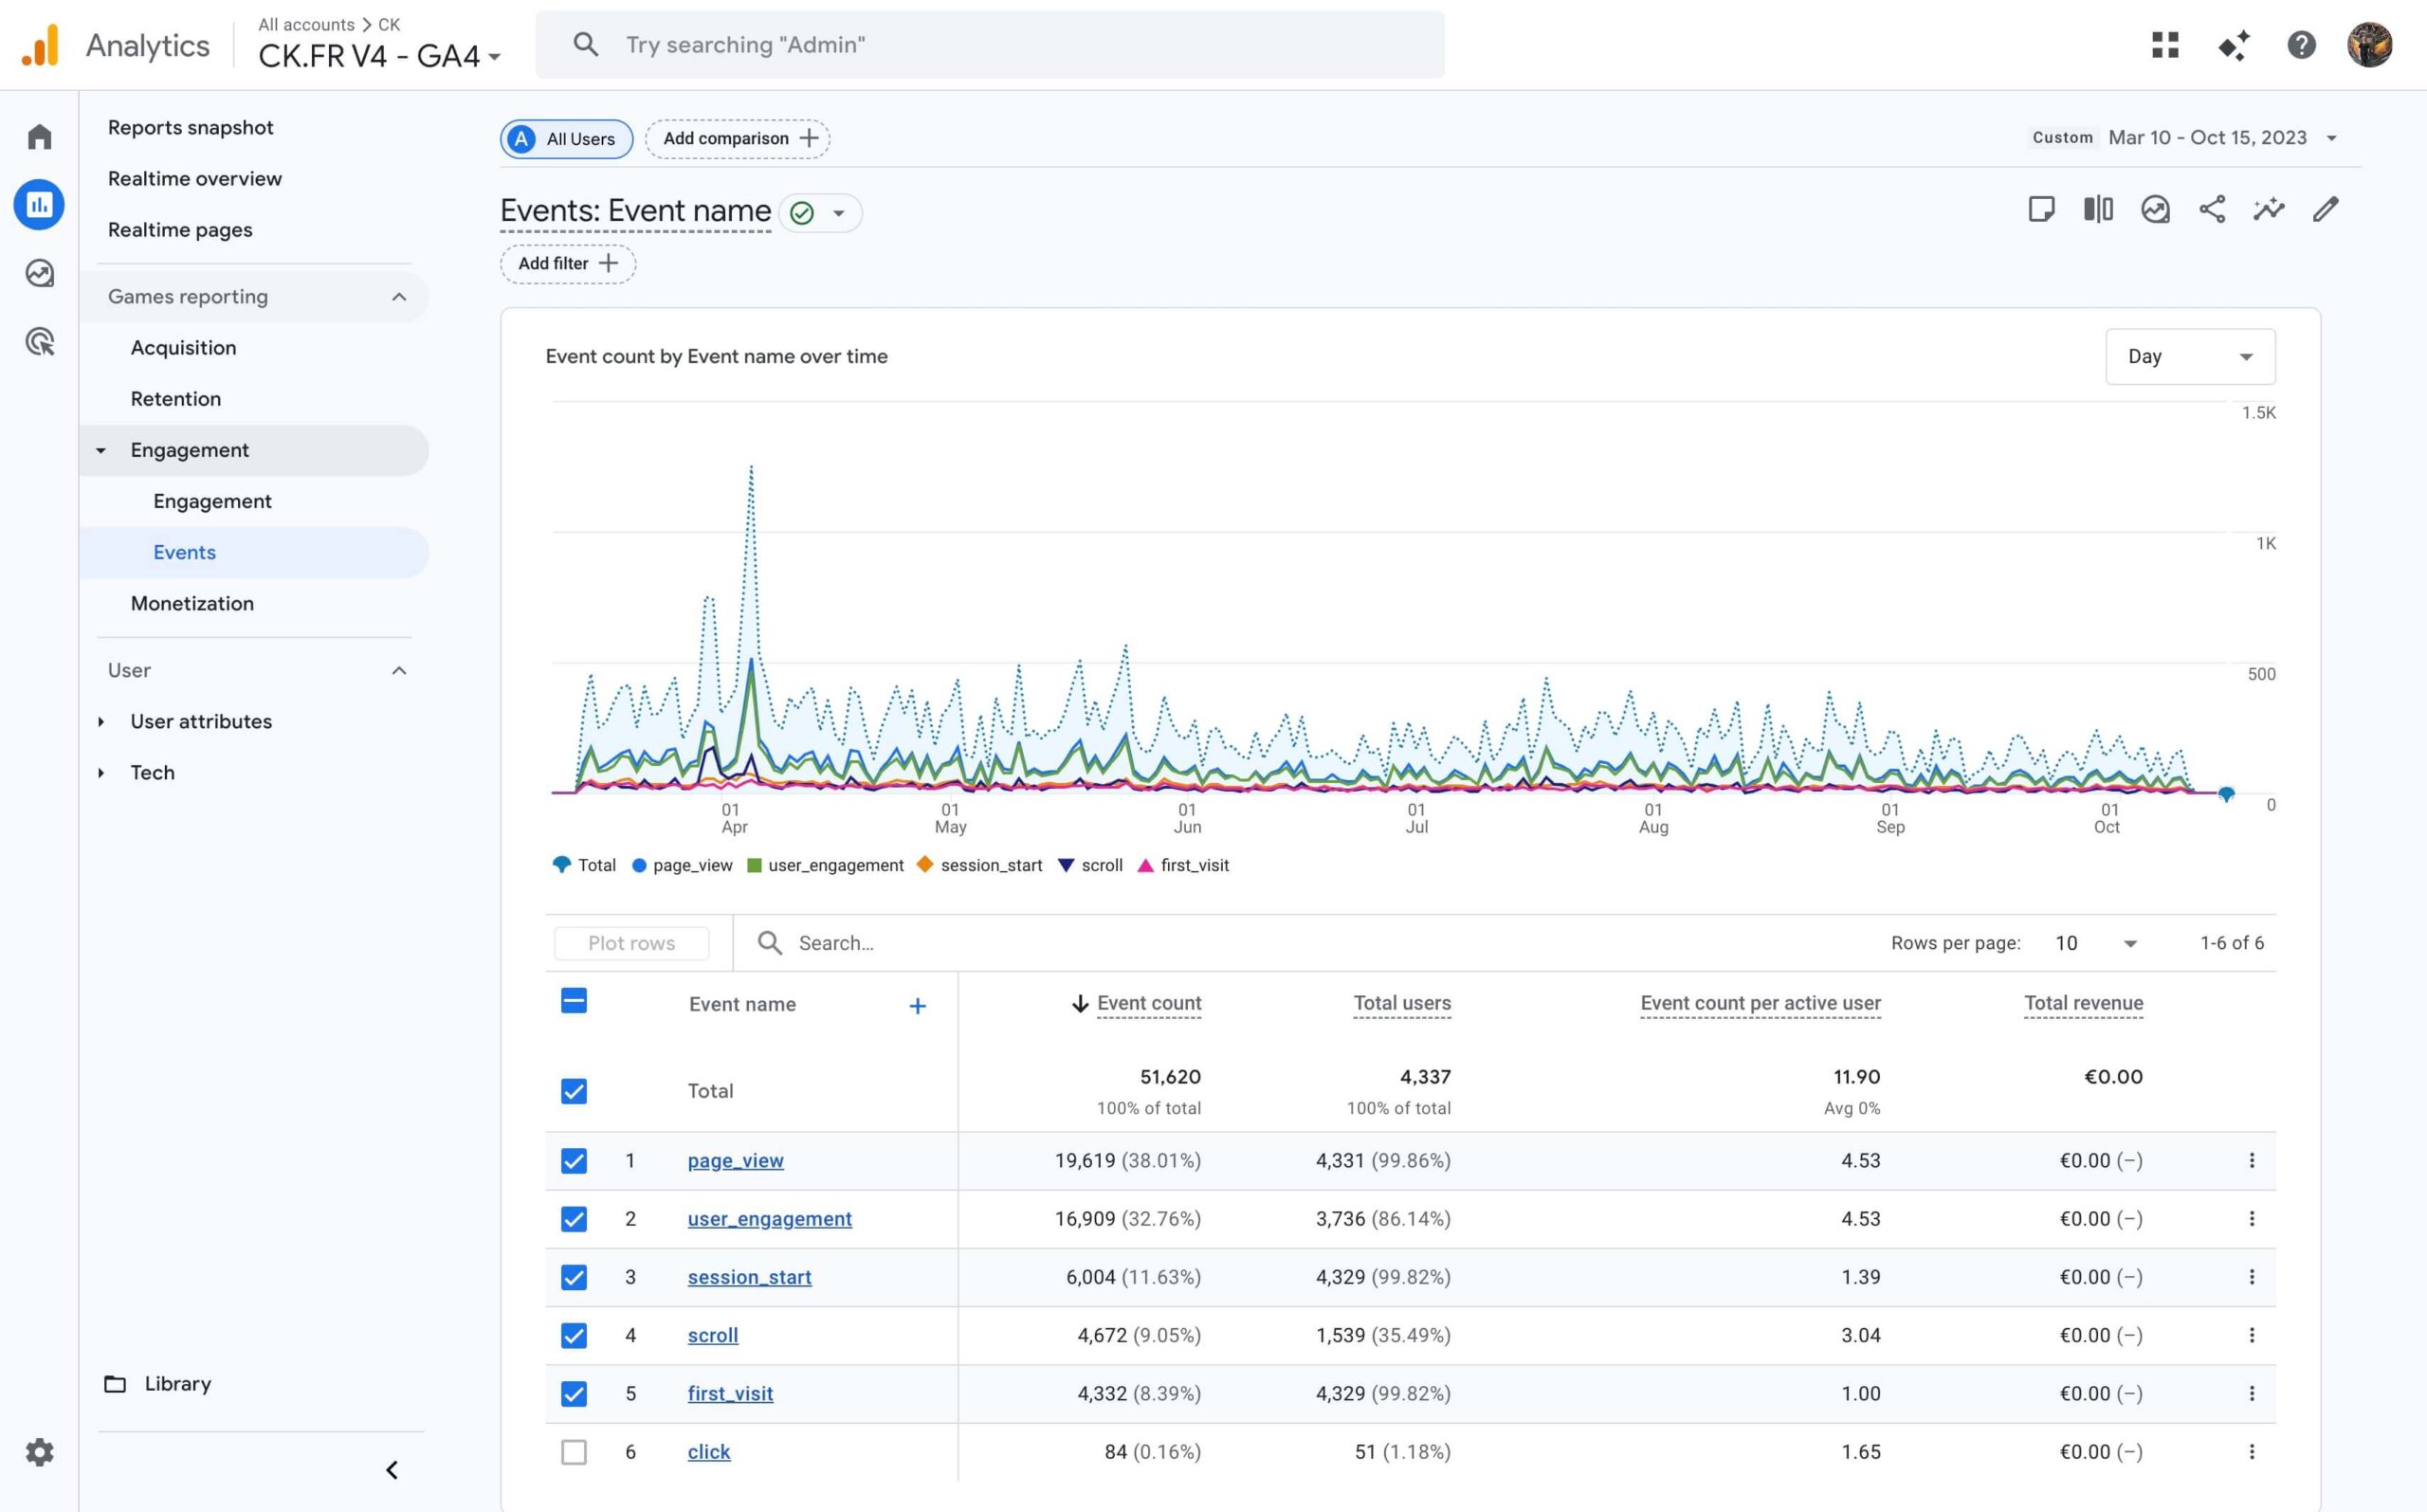Open the user_engagement event link
Image resolution: width=2427 pixels, height=1512 pixels.
pos(769,1219)
